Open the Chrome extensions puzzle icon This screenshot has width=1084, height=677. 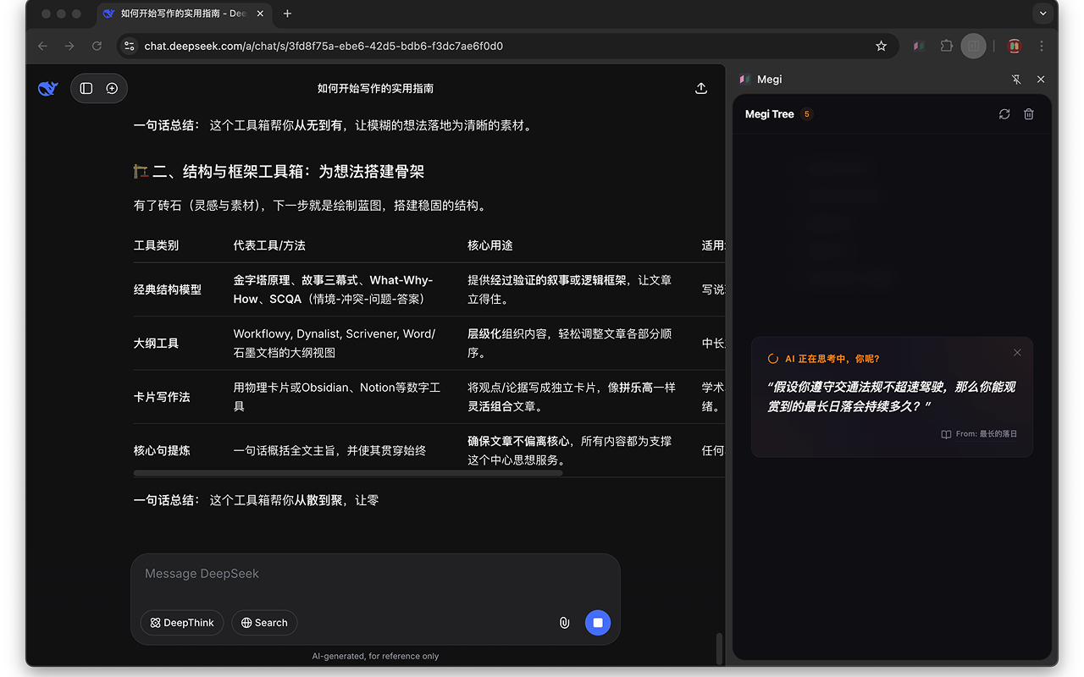pyautogui.click(x=947, y=46)
